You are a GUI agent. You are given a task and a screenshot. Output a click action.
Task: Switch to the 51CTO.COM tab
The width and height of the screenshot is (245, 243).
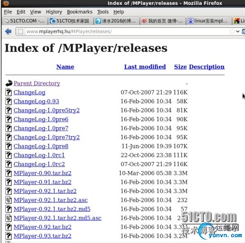tap(25, 21)
